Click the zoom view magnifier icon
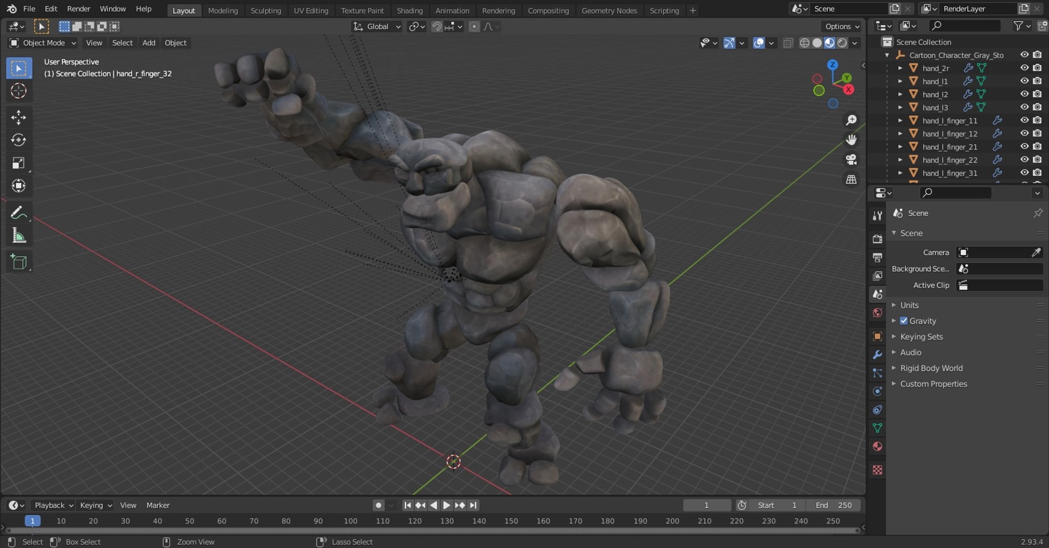 coord(851,120)
